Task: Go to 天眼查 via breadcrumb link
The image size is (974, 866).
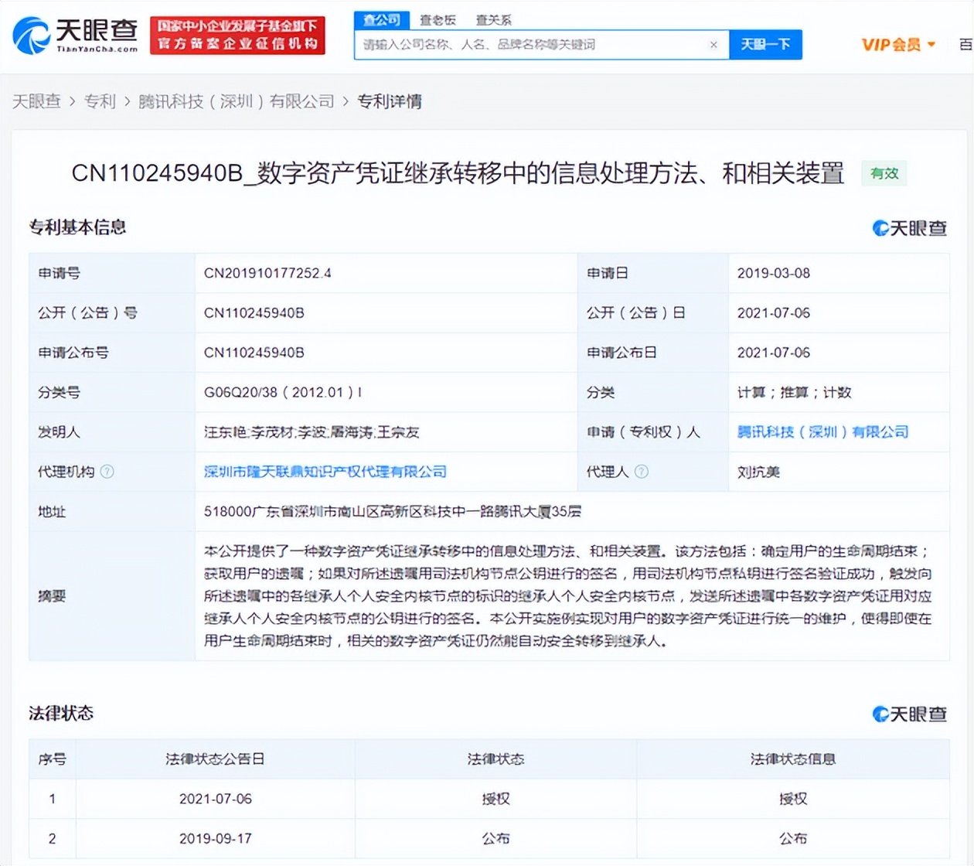Action: click(x=37, y=101)
